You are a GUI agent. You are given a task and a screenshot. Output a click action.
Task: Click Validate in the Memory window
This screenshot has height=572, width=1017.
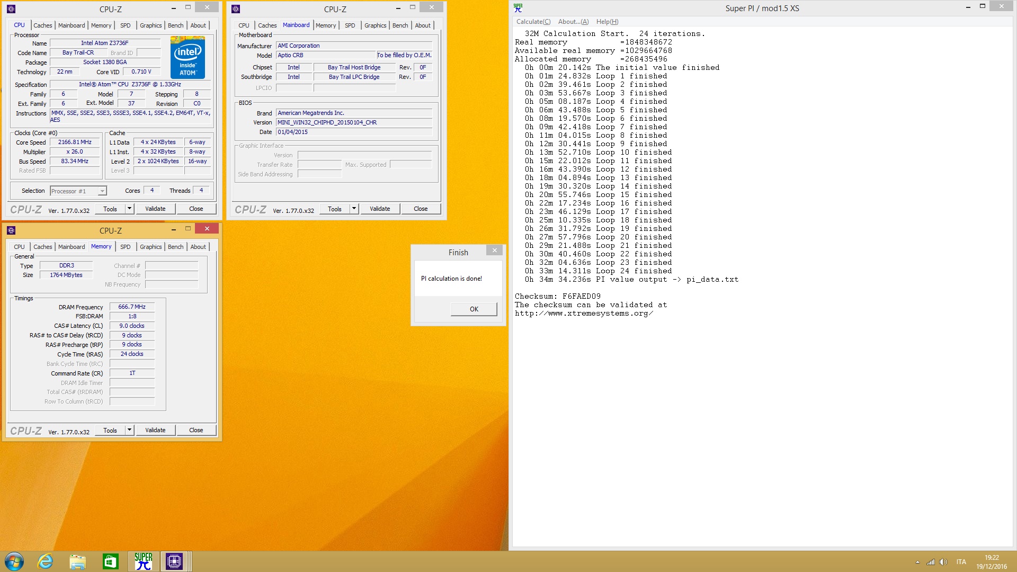coord(155,430)
